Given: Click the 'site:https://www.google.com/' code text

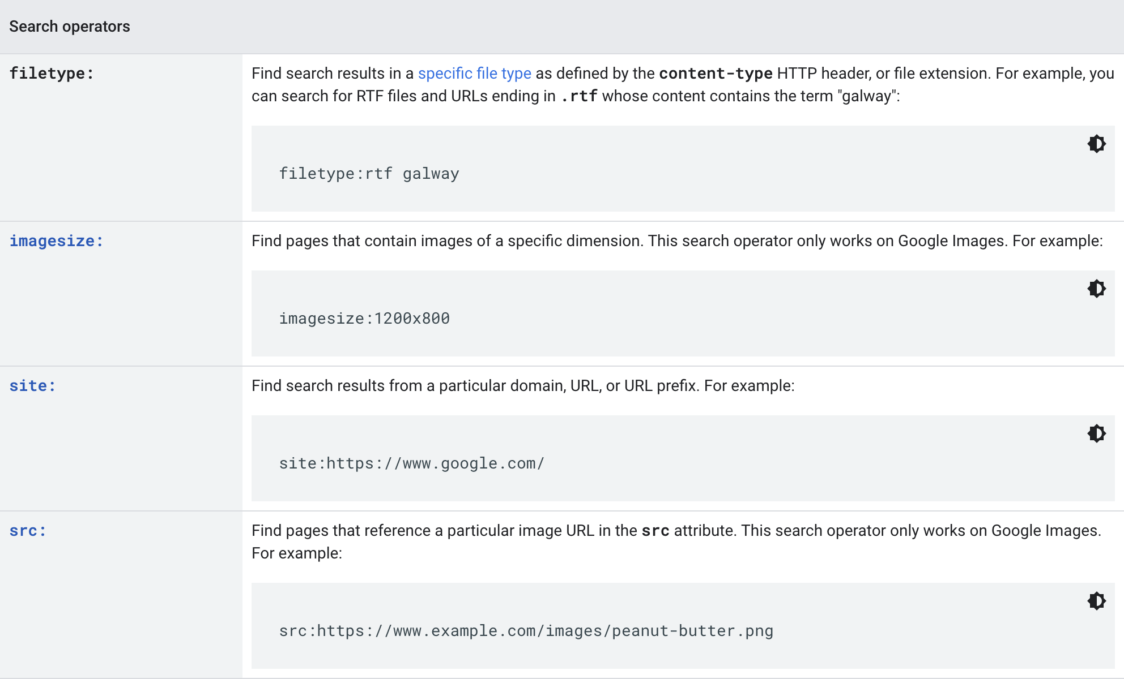Looking at the screenshot, I should point(412,463).
